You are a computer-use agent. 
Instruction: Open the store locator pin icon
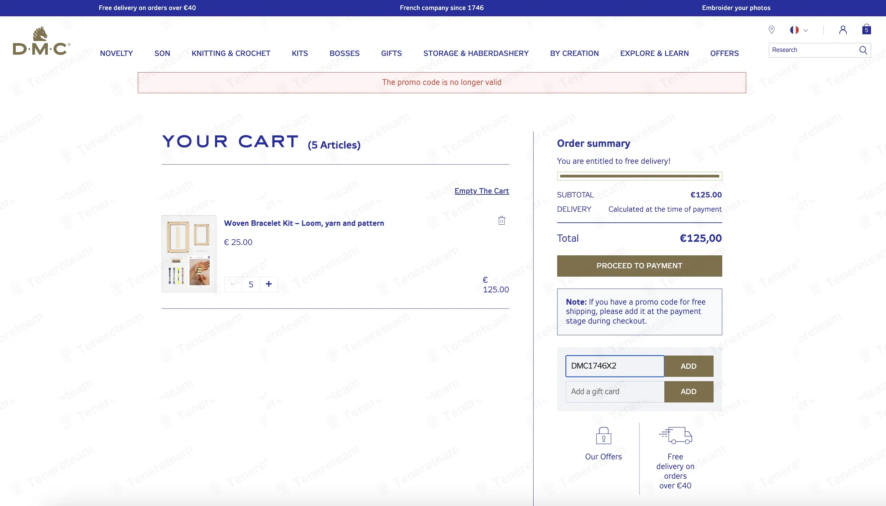(772, 30)
